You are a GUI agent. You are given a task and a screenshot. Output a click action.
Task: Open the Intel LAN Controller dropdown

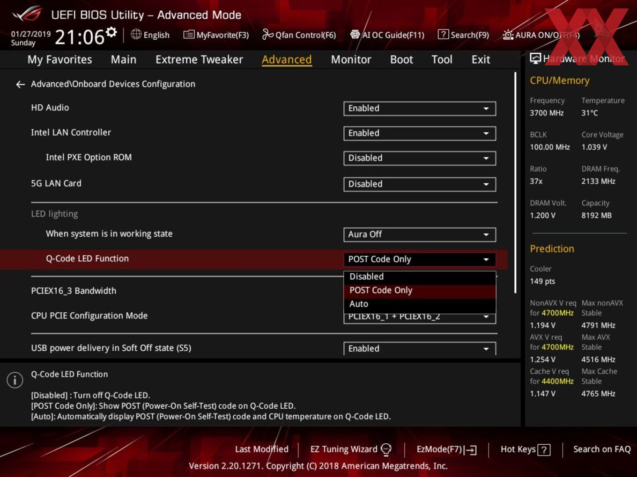click(x=420, y=133)
